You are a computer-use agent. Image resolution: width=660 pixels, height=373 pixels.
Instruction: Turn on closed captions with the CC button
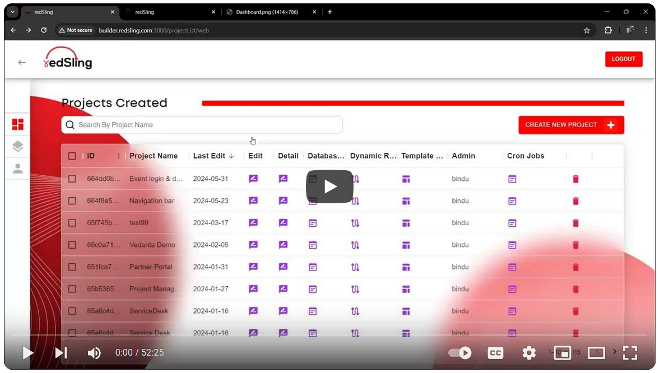click(495, 353)
